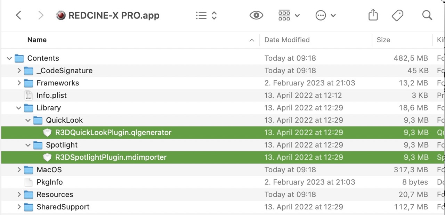
Task: Sort by the Name column header
Action: tap(37, 40)
